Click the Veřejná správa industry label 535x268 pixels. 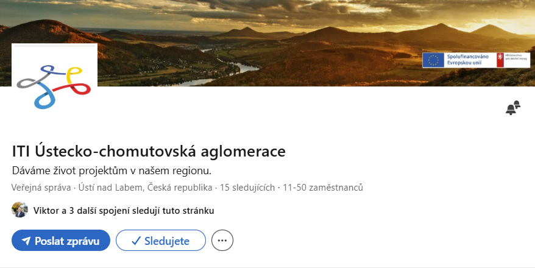click(41, 188)
